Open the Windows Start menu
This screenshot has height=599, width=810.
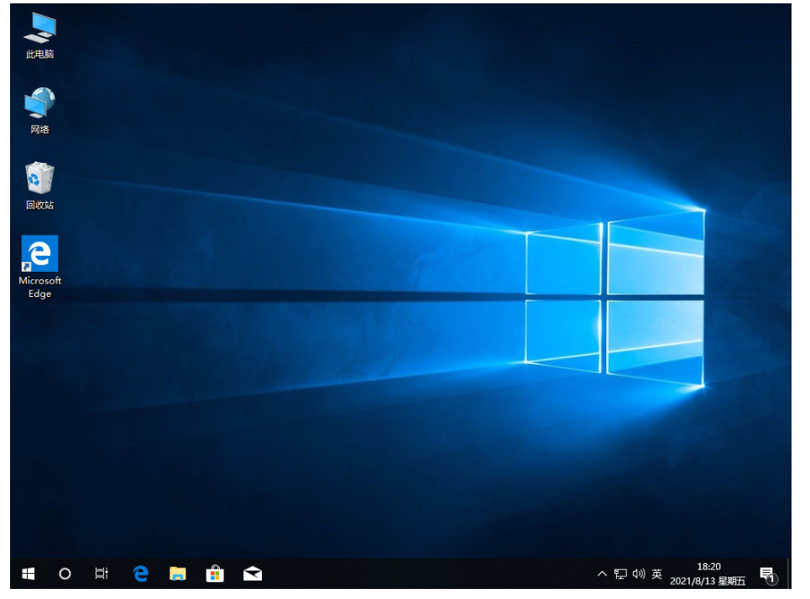coord(29,574)
